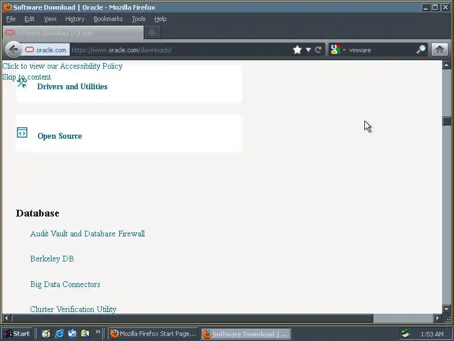The height and width of the screenshot is (341, 454).
Task: Expand the quick launch overflow chevron
Action: click(x=98, y=332)
